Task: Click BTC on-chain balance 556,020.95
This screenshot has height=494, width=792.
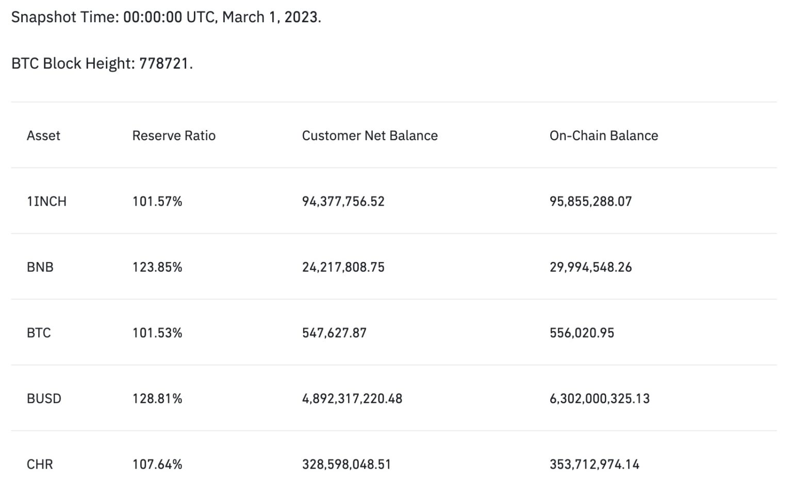Action: point(582,333)
